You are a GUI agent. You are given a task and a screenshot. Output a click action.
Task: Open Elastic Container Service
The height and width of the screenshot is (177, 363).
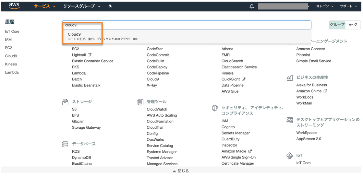(92, 61)
